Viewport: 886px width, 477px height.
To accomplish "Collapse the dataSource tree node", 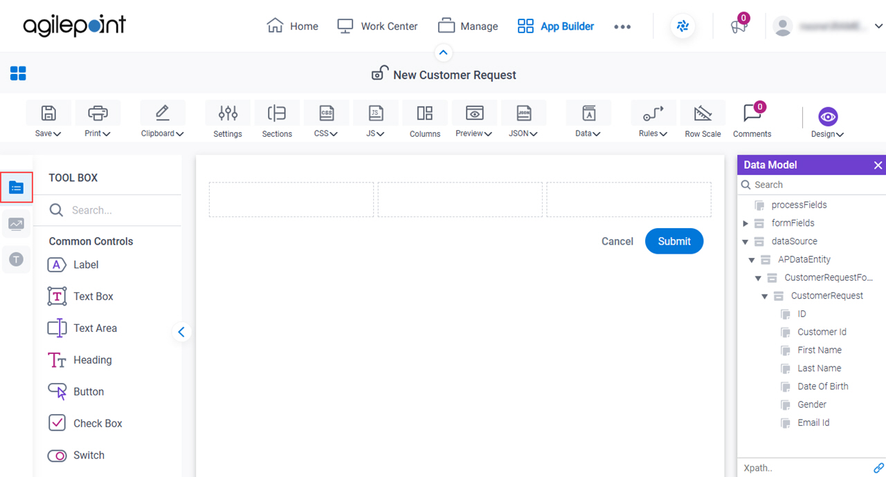I will coord(745,242).
